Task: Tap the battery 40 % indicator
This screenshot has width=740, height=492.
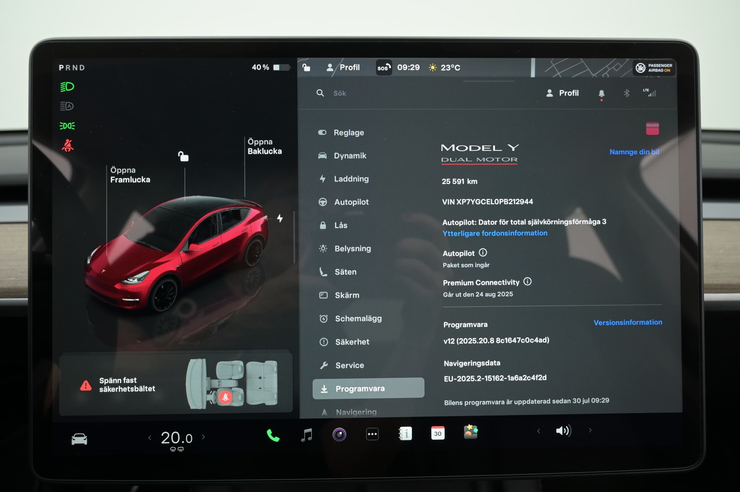Action: (271, 67)
